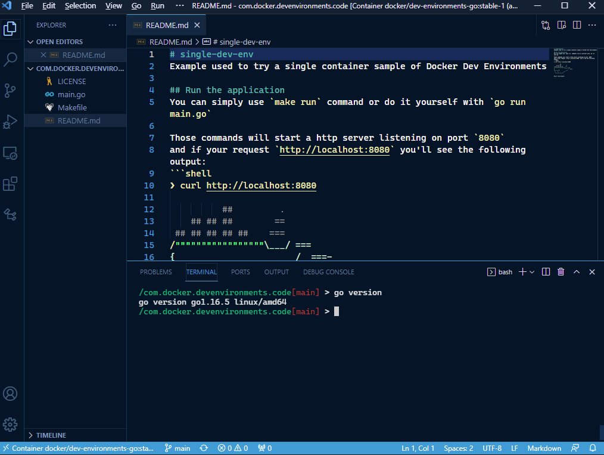
Task: Change encoding via UTF-8
Action: (492, 448)
